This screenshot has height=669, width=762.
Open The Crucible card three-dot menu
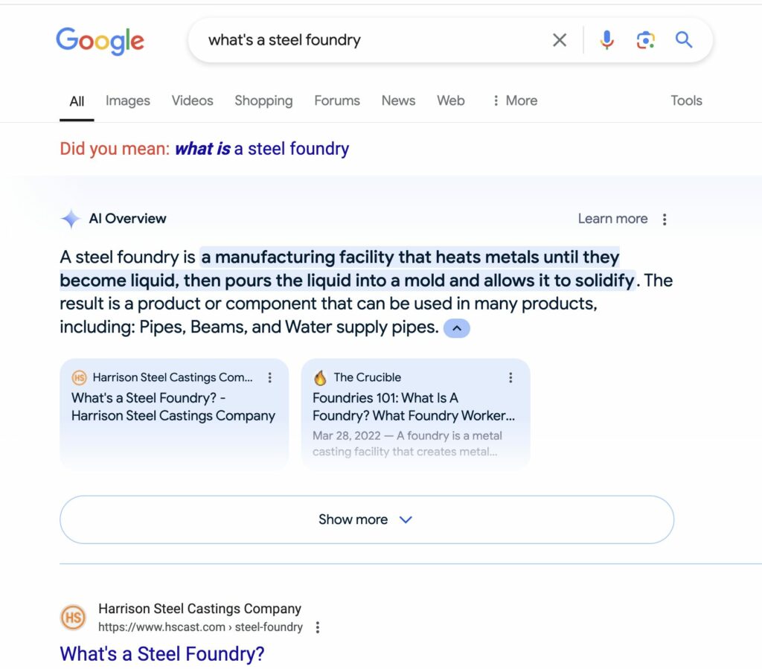point(510,377)
